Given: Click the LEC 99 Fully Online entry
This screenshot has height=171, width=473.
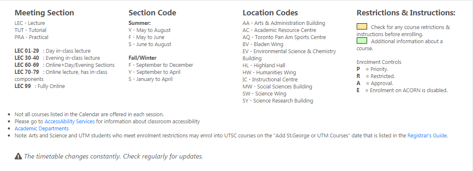Looking at the screenshot, I should (x=40, y=86).
